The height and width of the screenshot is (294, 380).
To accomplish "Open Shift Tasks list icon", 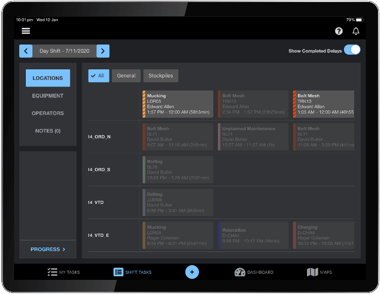I will 118,272.
